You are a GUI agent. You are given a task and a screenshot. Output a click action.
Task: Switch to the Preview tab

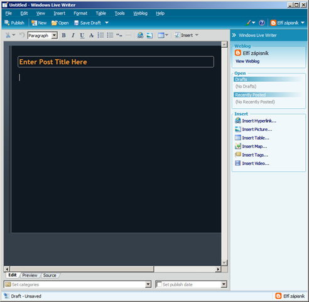pyautogui.click(x=30, y=276)
